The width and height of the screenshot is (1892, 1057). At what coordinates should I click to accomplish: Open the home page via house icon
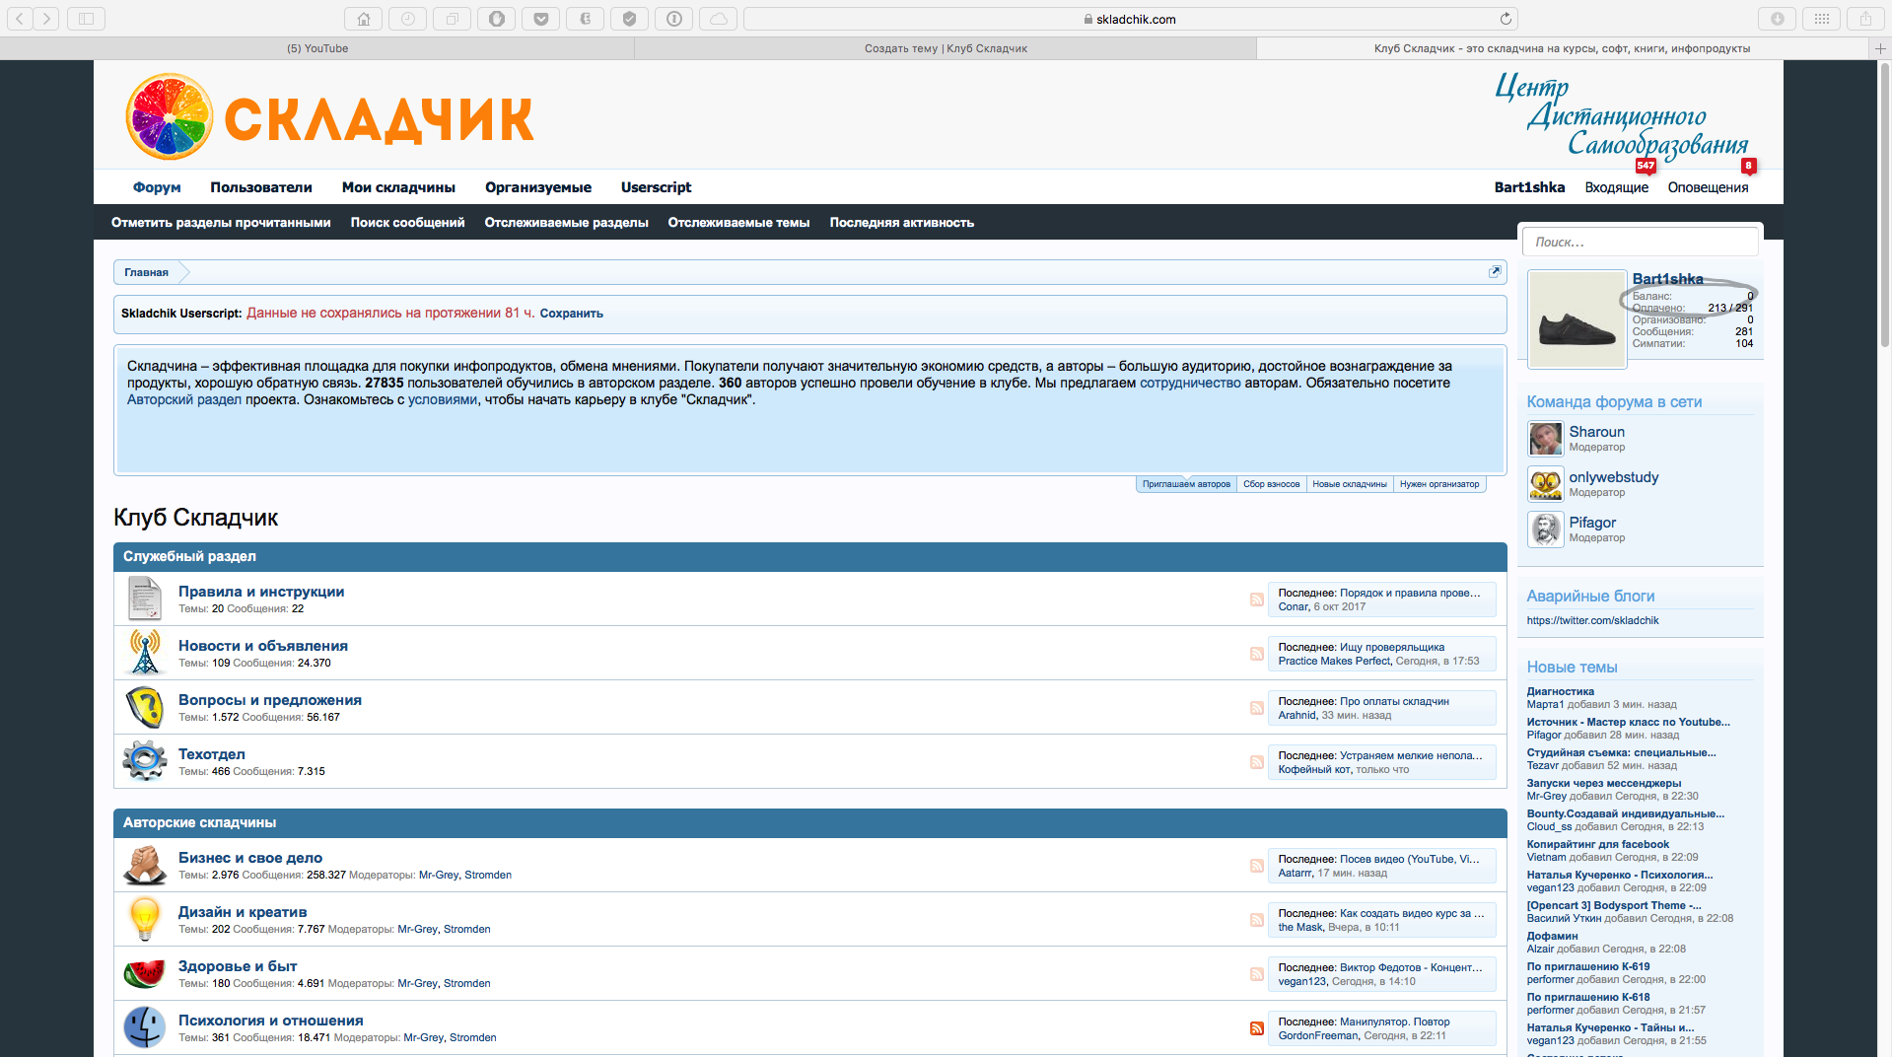tap(363, 19)
